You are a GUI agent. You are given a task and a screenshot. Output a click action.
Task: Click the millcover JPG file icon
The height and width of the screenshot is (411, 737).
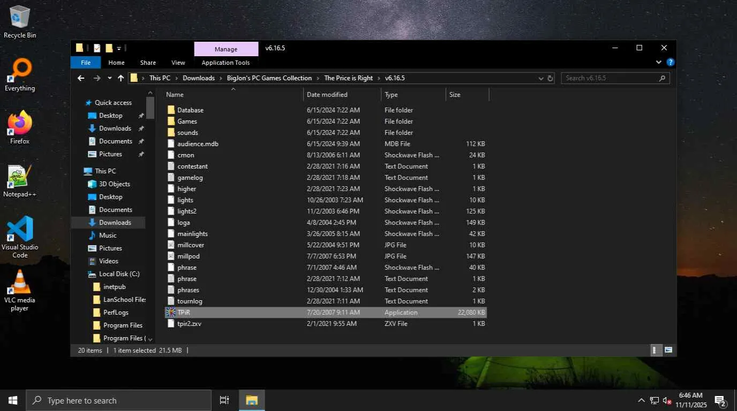coord(171,245)
